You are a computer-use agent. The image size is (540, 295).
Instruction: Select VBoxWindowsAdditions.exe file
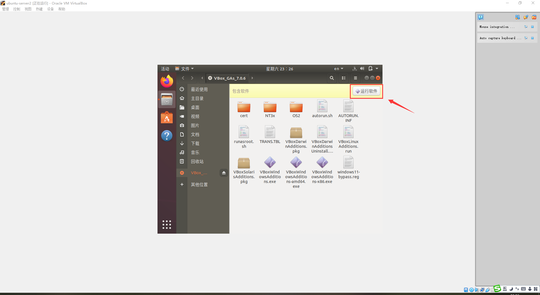click(x=270, y=170)
